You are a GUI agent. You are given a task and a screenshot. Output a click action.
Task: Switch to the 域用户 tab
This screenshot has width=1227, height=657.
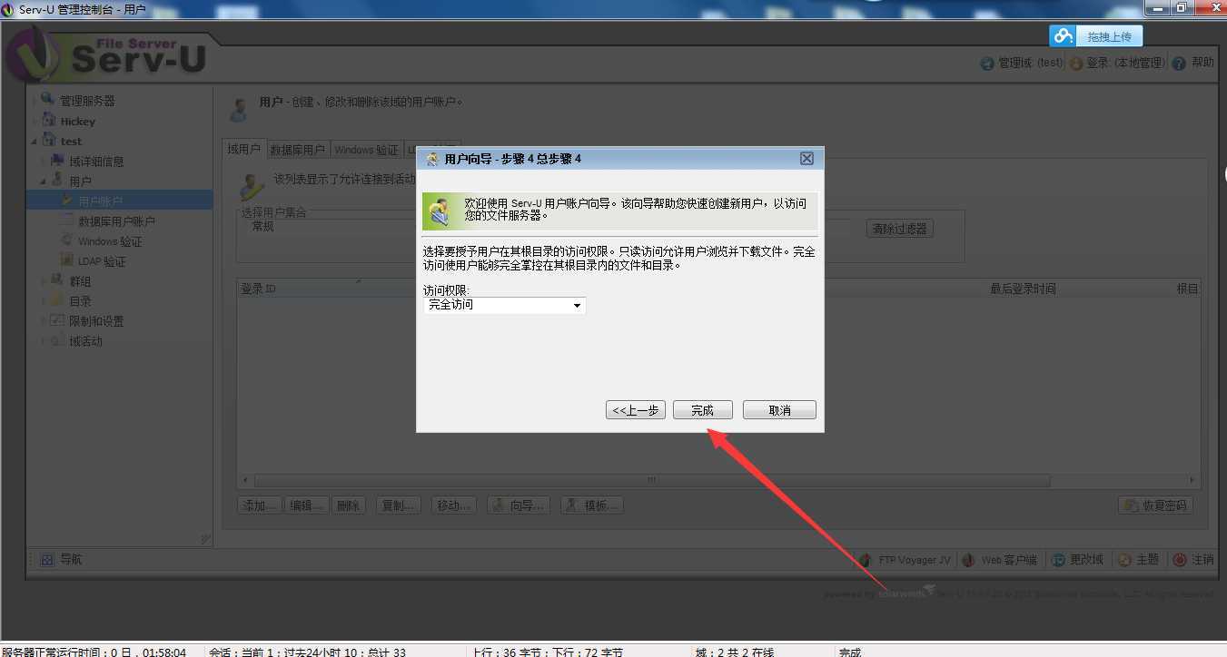point(243,149)
